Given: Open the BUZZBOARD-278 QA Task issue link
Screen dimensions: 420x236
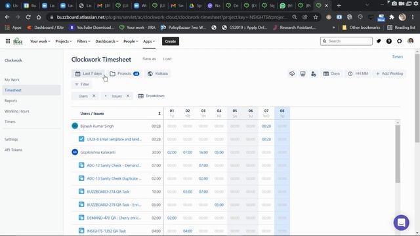Looking at the screenshot, I should click(x=114, y=205).
